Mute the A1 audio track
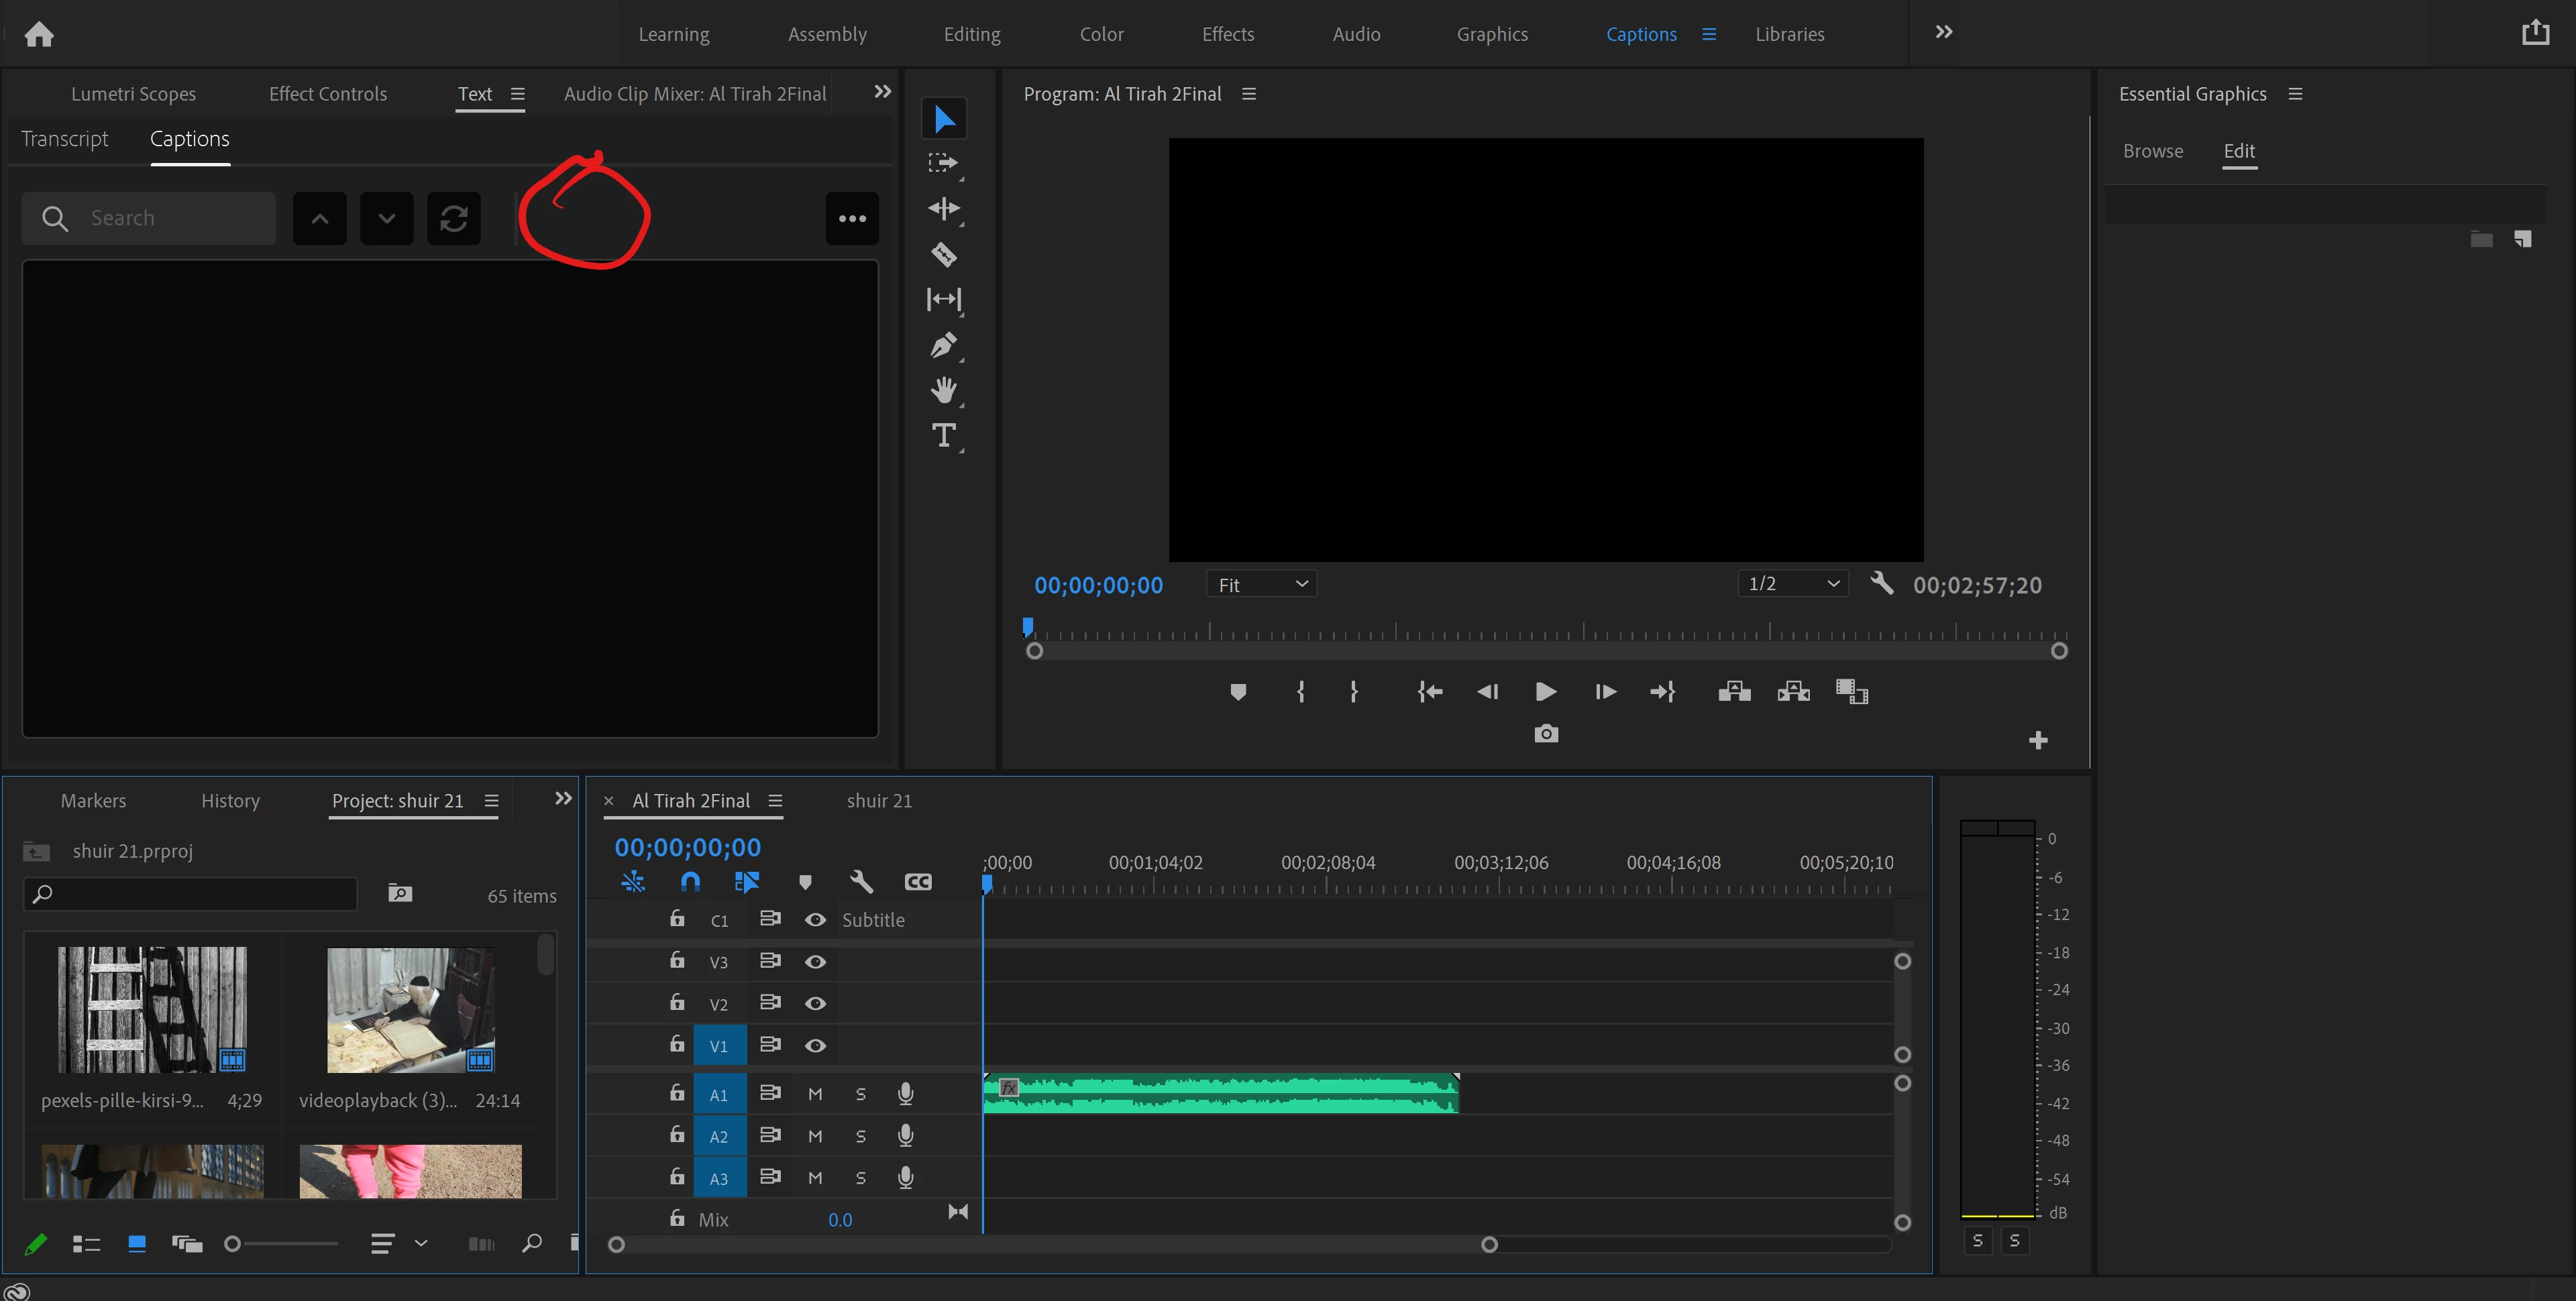 click(x=815, y=1094)
